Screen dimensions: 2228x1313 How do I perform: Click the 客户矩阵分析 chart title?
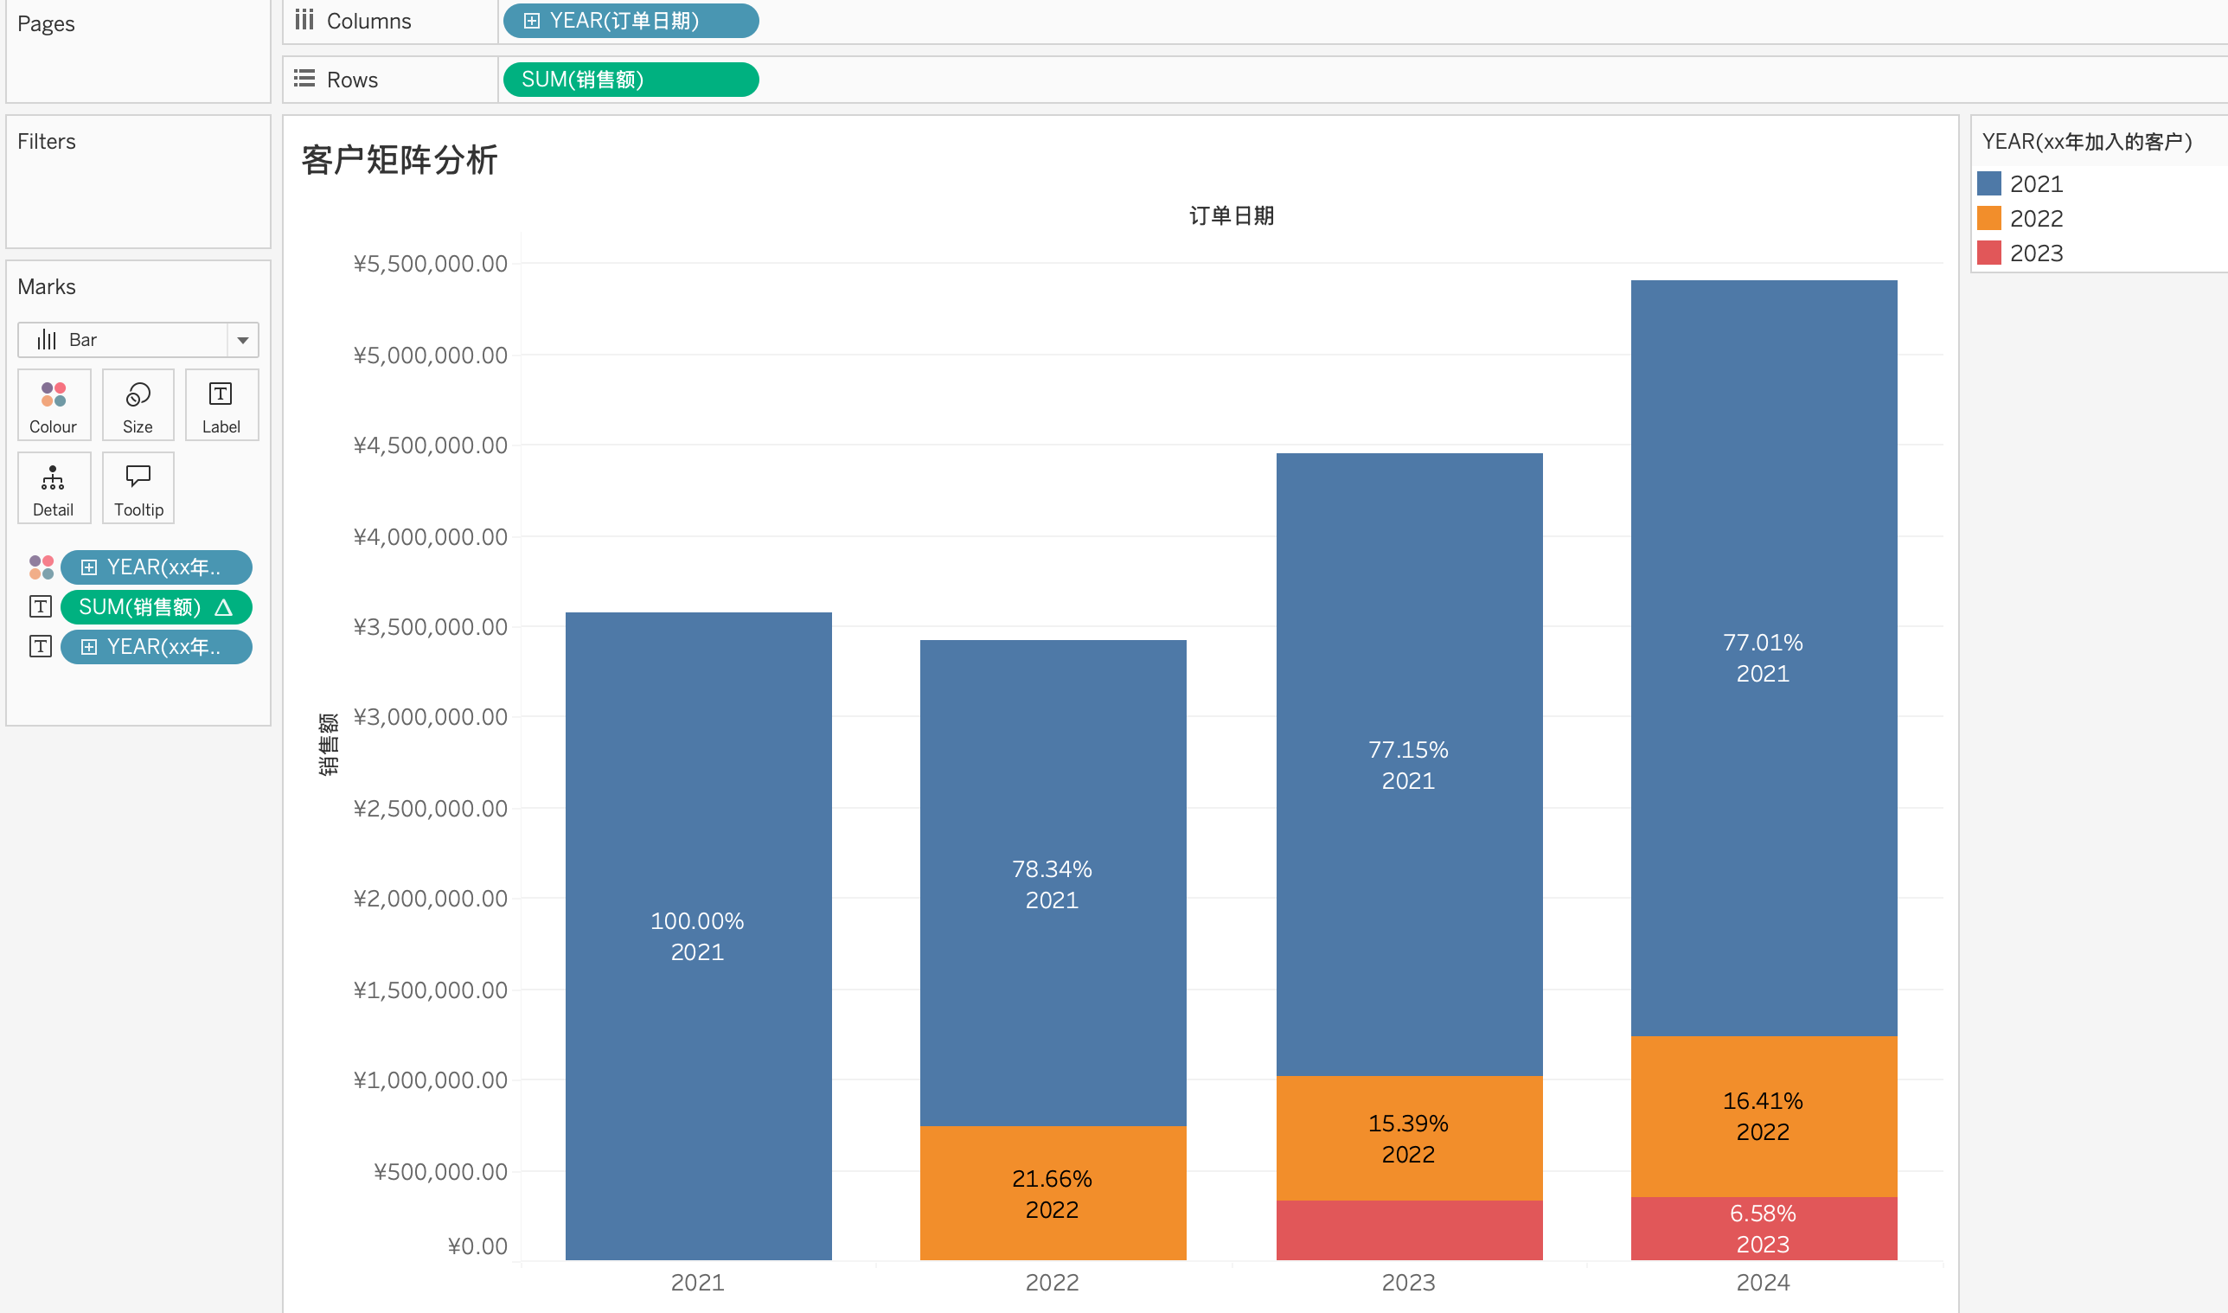click(399, 161)
